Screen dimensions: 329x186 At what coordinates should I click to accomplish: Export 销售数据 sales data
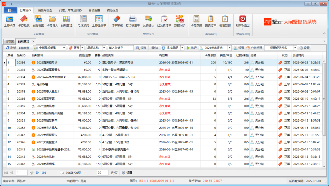point(225,21)
